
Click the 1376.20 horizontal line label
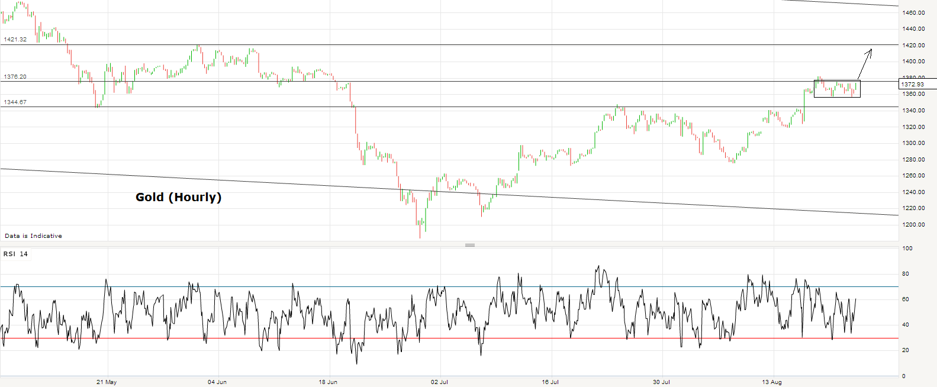(x=15, y=77)
